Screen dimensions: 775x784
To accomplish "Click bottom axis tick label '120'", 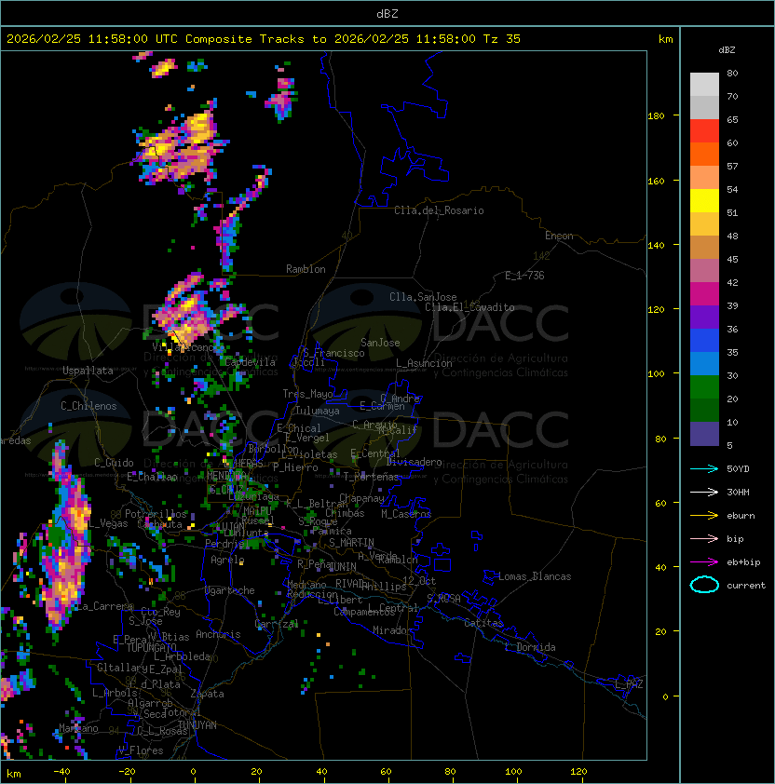I will (578, 772).
